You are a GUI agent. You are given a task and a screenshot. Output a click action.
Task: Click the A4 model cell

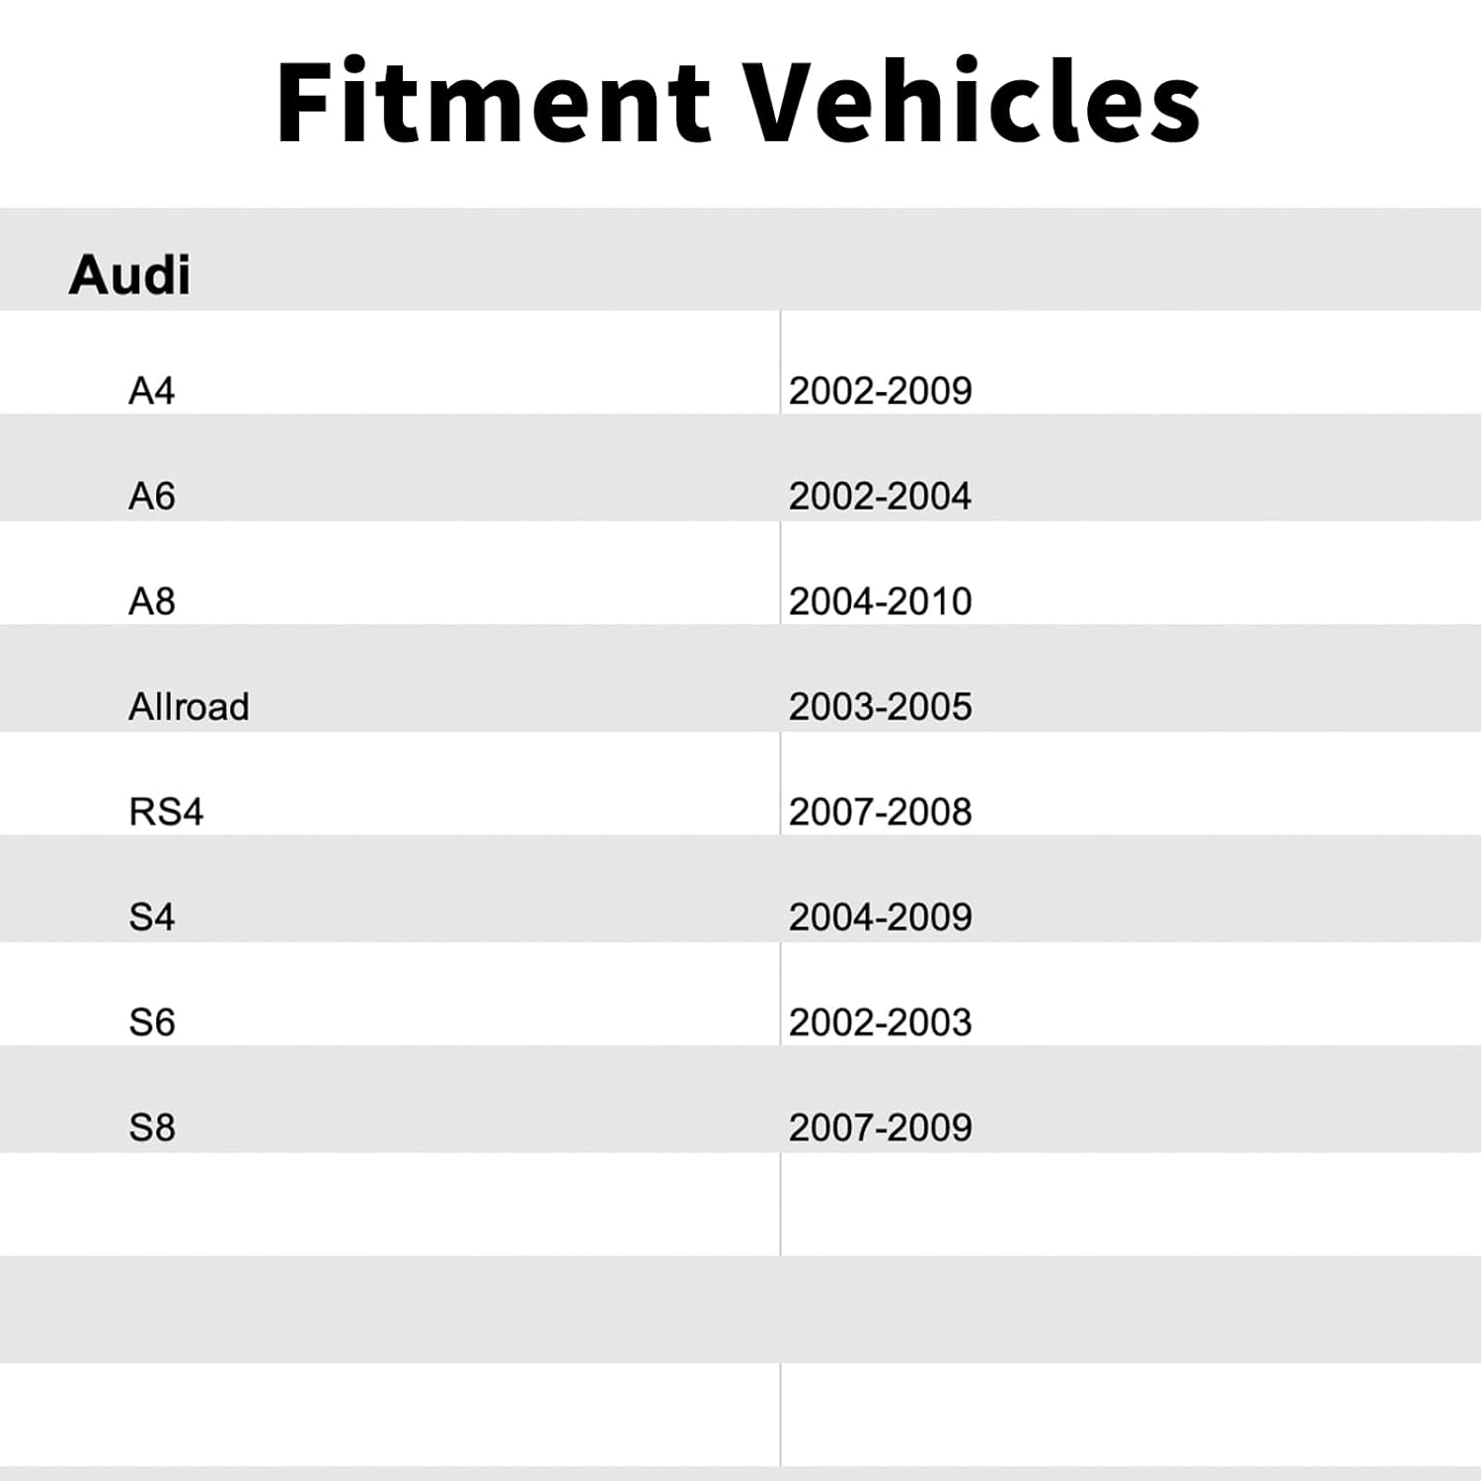pos(152,391)
